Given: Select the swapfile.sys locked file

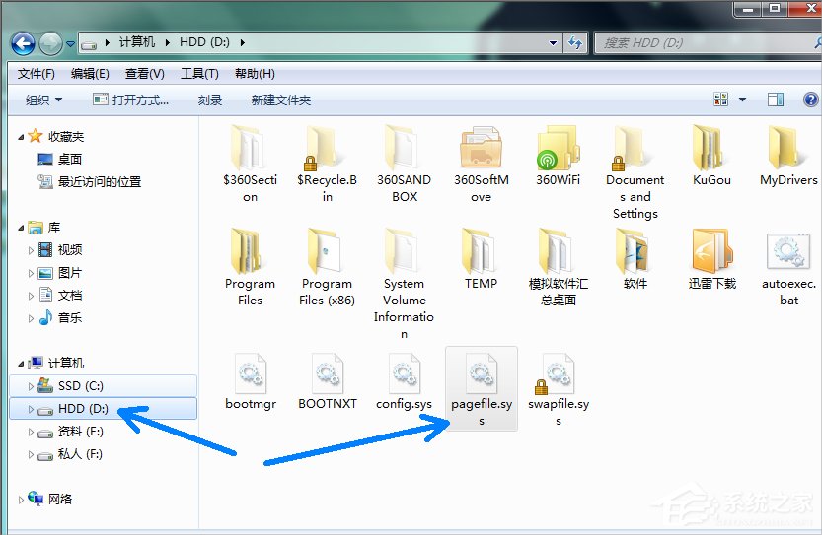Looking at the screenshot, I should 558,373.
